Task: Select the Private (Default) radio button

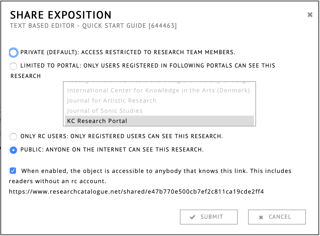Action: pyautogui.click(x=13, y=53)
